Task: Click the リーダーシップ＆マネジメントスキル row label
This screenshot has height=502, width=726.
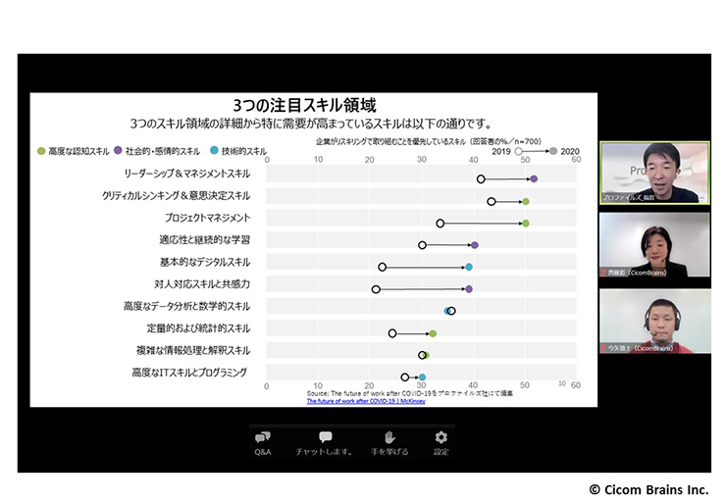Action: [x=186, y=174]
